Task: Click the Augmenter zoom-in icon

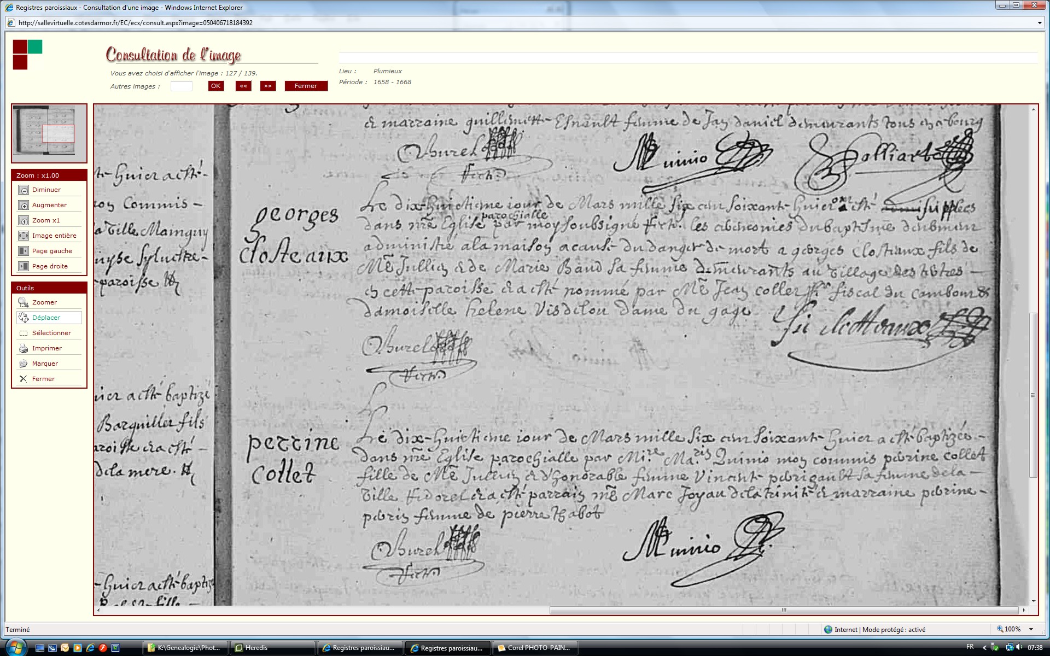Action: tap(24, 205)
